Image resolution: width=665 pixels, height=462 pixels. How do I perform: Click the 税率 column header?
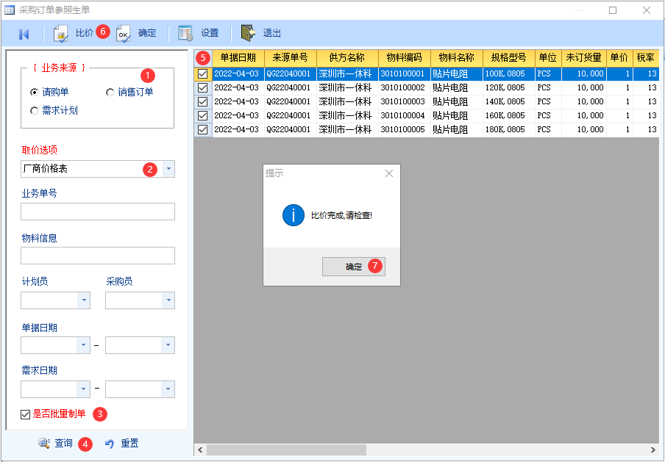click(646, 58)
